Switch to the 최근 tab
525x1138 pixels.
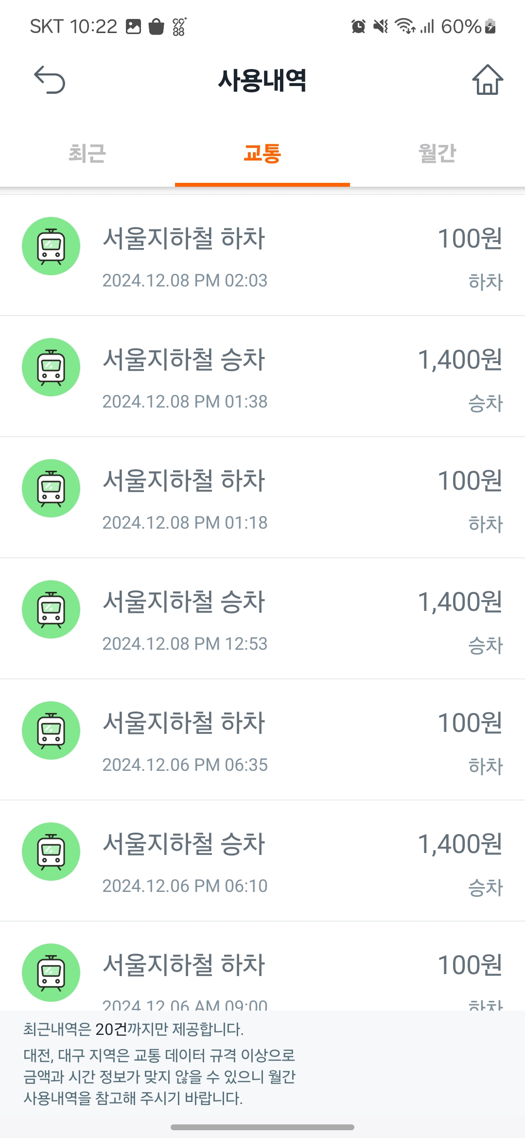coord(87,154)
